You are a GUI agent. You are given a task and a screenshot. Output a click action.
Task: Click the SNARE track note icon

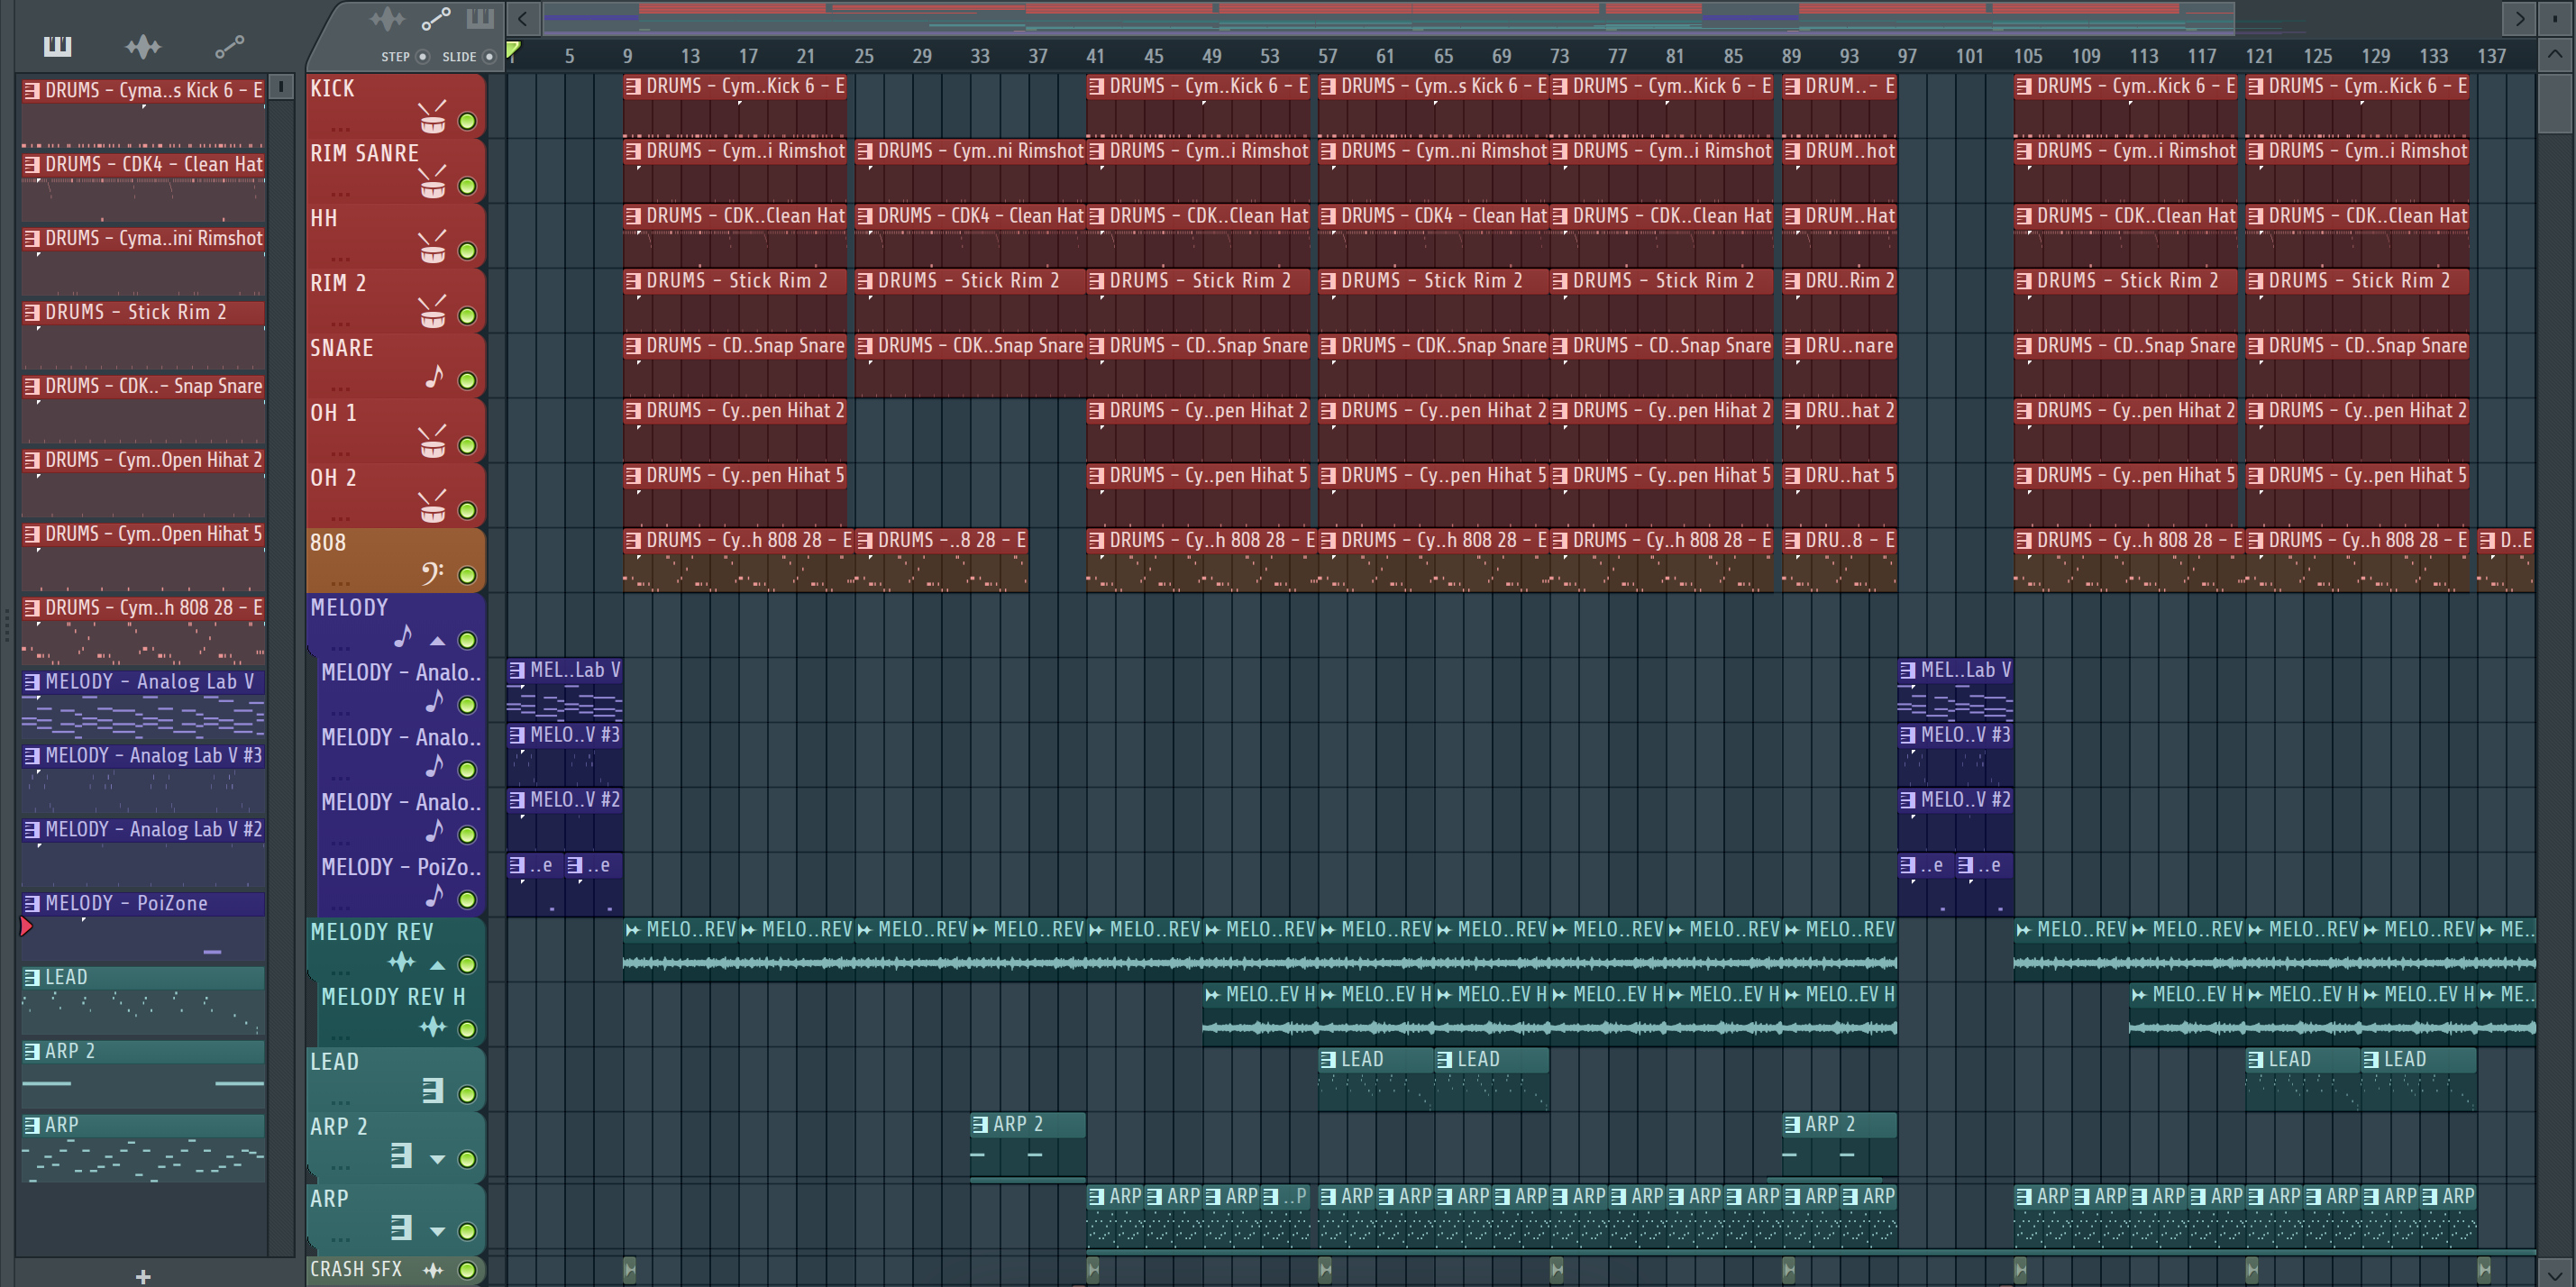pyautogui.click(x=434, y=378)
